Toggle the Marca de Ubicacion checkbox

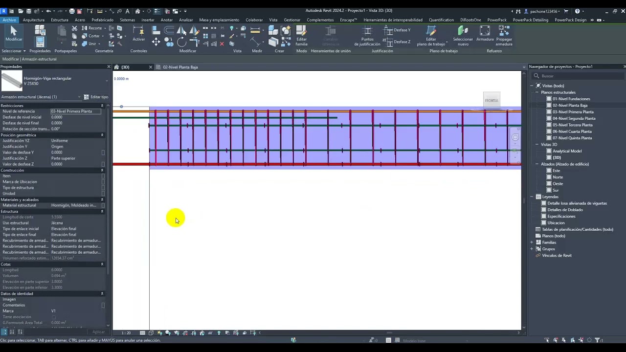click(103, 182)
